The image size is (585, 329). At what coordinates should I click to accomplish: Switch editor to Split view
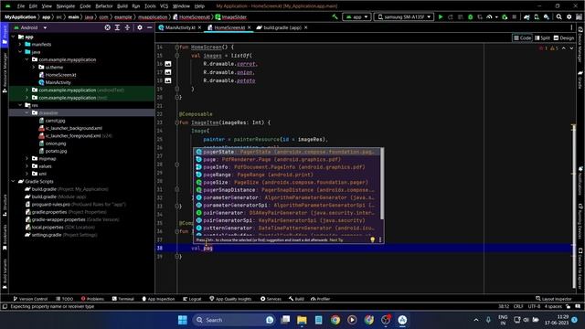[542, 37]
